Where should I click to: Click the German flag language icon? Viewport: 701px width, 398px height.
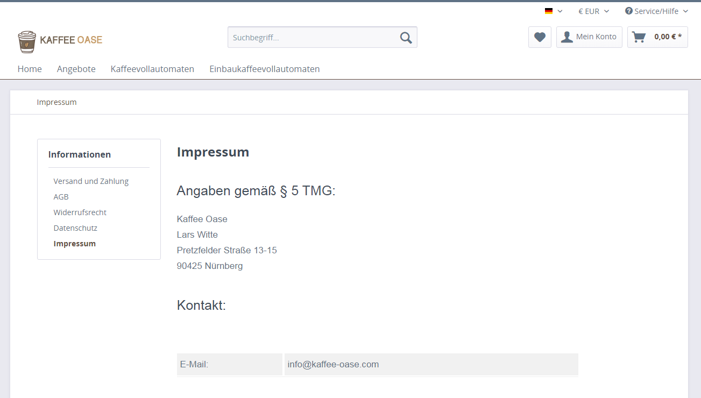tap(549, 11)
